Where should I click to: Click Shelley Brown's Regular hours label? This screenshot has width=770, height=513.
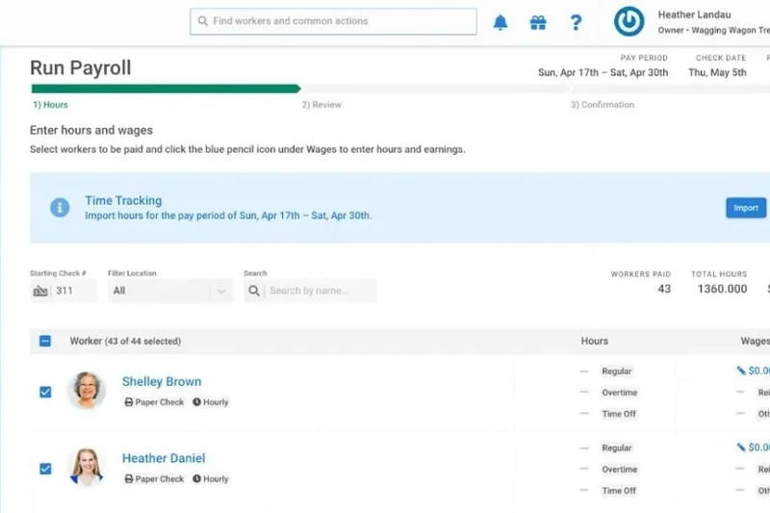[616, 372]
